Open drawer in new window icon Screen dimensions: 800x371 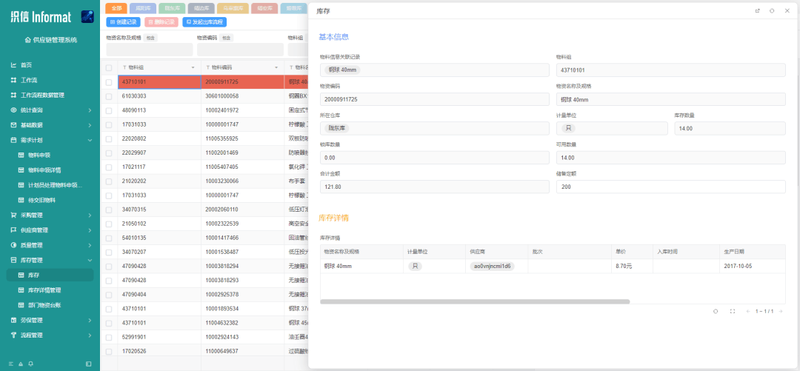pos(757,11)
